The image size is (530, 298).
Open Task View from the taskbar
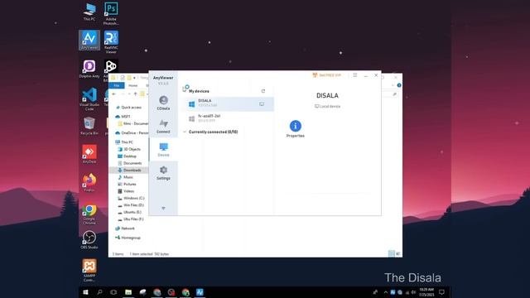pyautogui.click(x=113, y=292)
